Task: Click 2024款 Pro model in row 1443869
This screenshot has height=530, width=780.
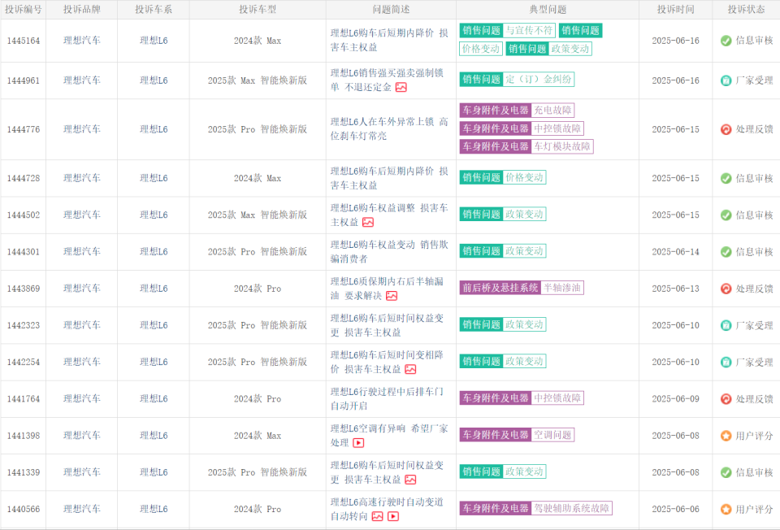Action: 258,289
